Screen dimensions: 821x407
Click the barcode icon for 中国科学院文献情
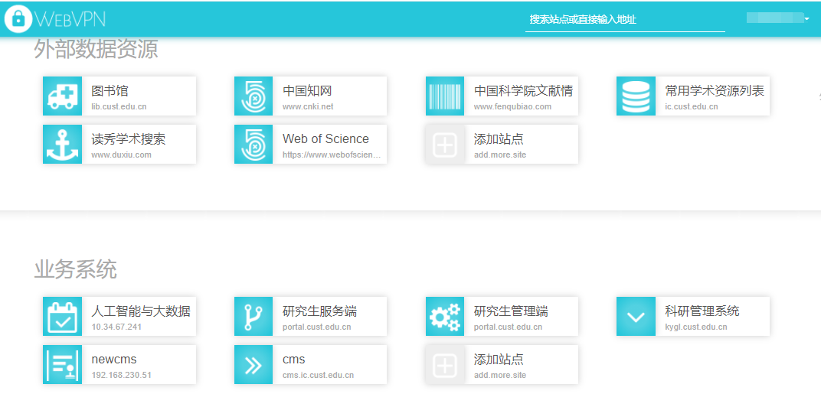[445, 96]
